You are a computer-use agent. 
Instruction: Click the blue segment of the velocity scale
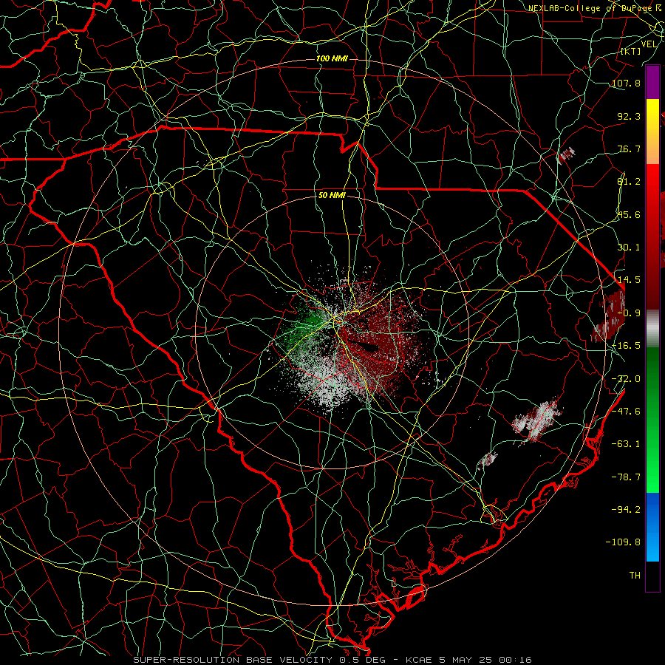click(652, 527)
